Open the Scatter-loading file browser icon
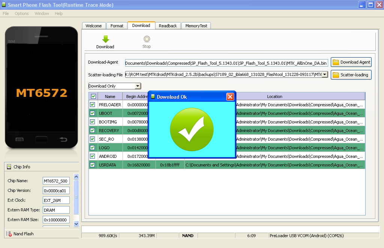This screenshot has width=384, height=248. click(336, 75)
